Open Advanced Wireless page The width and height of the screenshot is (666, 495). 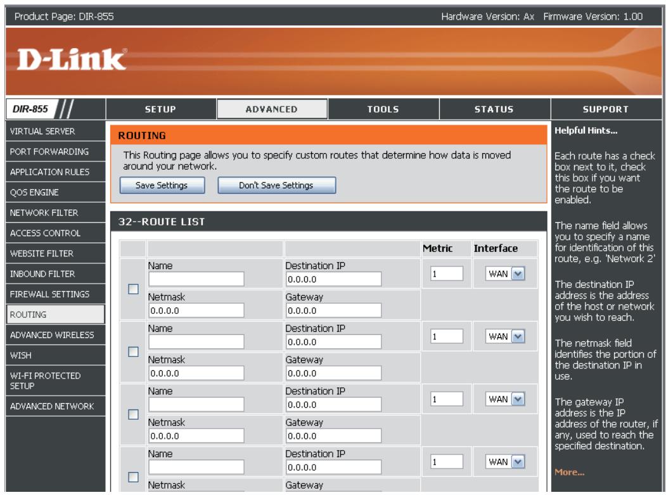tap(56, 335)
